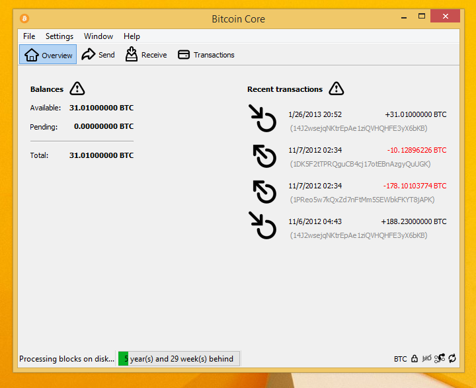Image resolution: width=476 pixels, height=388 pixels.
Task: Click the Pending balance value
Action: pyautogui.click(x=104, y=126)
